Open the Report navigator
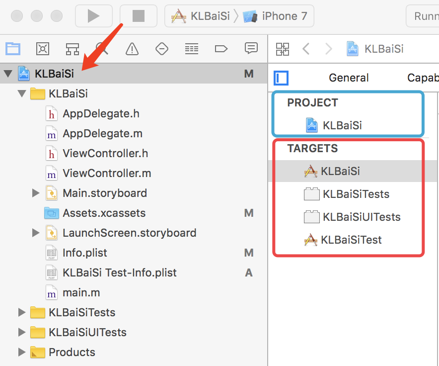Screen dimensions: 439x366 point(251,48)
